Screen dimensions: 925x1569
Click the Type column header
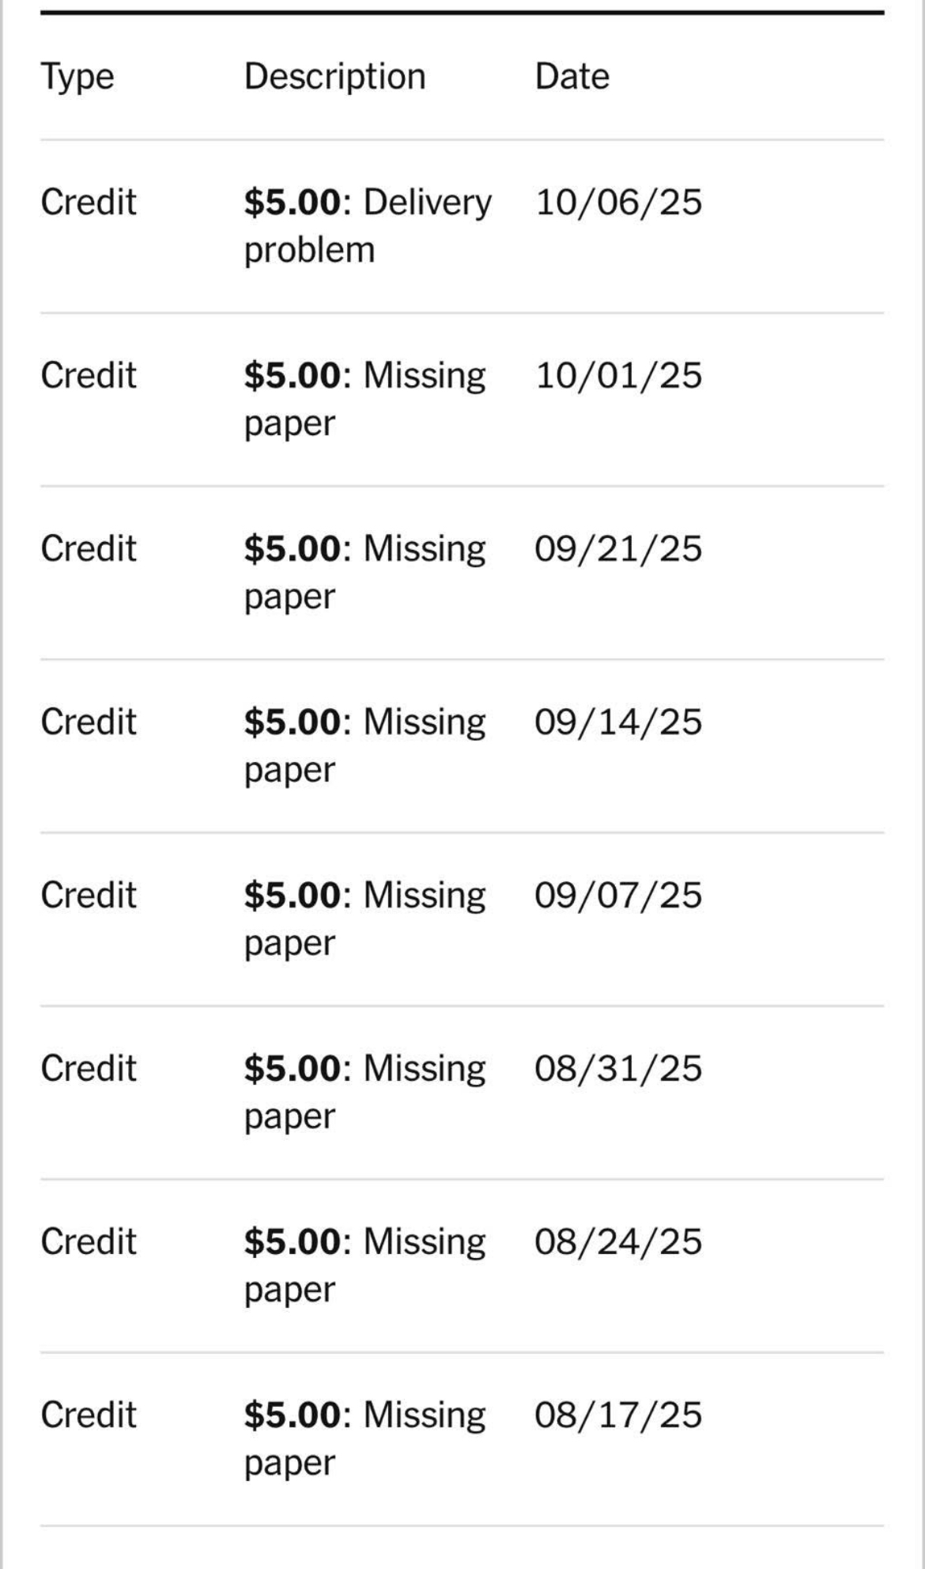pos(77,78)
